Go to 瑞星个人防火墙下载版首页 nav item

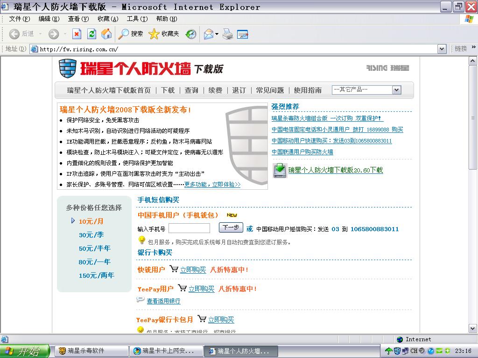point(109,90)
